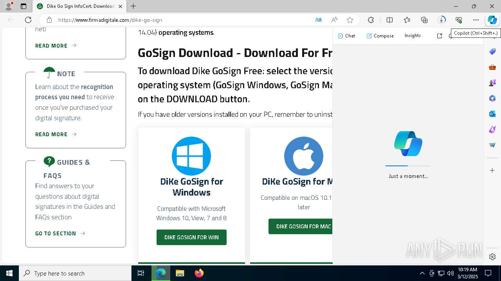Add this page to favorites star
This screenshot has height=281, width=501.
coord(350,20)
